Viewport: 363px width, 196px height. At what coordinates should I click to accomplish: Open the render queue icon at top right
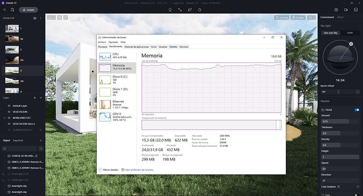(356, 10)
